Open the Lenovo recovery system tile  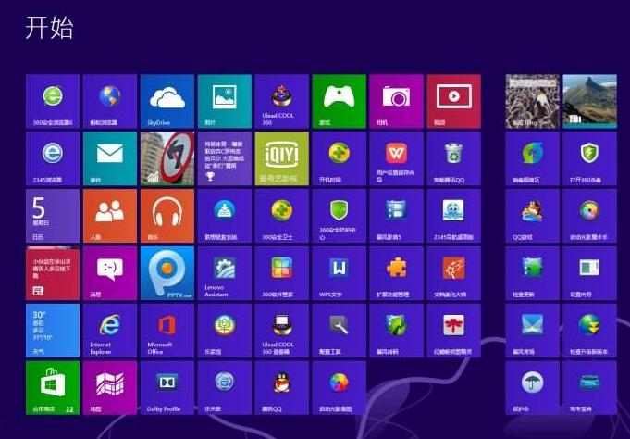[x=225, y=216]
